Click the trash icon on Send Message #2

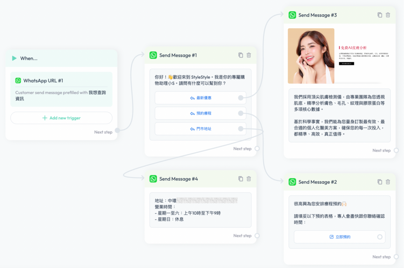tap(388, 182)
